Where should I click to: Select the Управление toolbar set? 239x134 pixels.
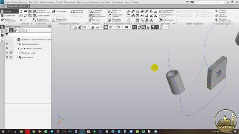click(9, 16)
